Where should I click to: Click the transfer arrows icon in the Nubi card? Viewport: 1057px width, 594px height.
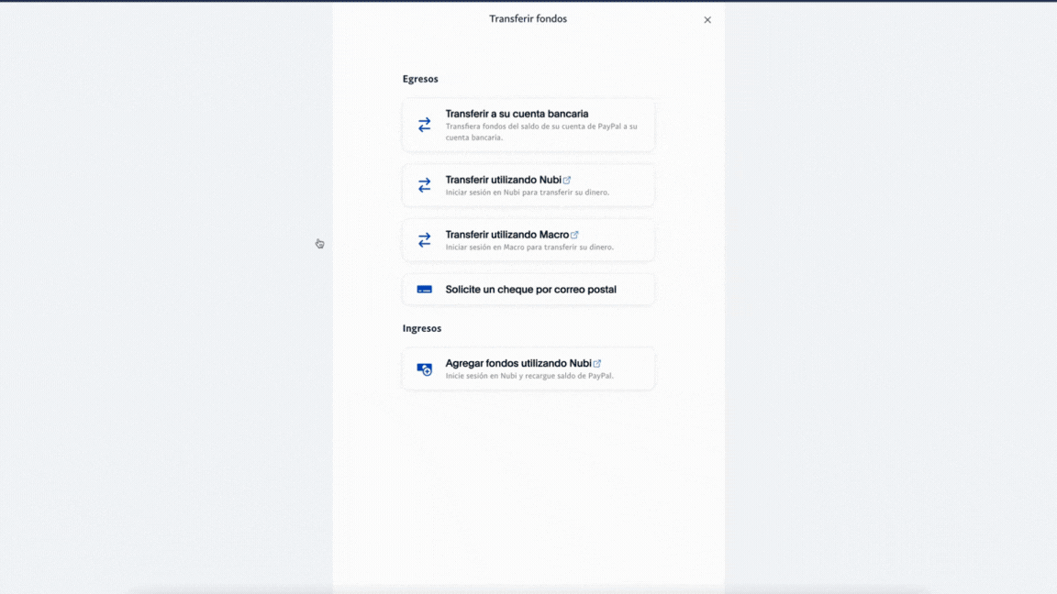[x=424, y=185]
